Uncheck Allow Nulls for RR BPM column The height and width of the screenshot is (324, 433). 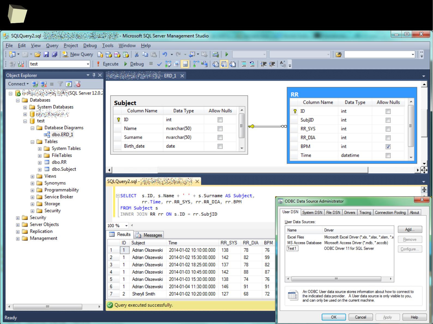pyautogui.click(x=388, y=146)
